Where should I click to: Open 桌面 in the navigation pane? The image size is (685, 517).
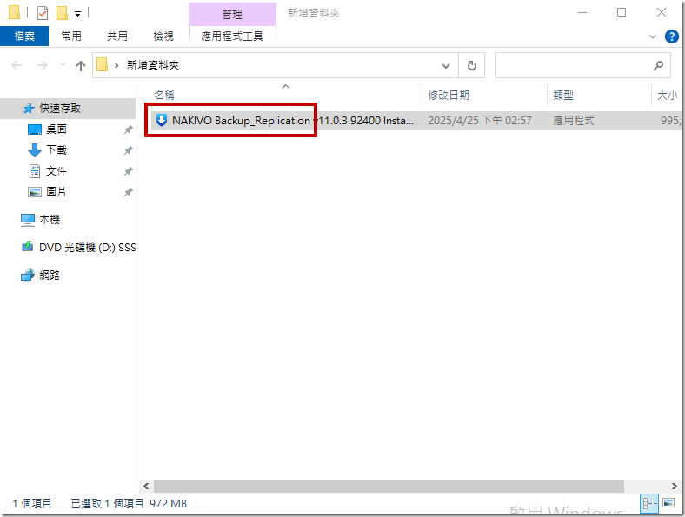57,129
